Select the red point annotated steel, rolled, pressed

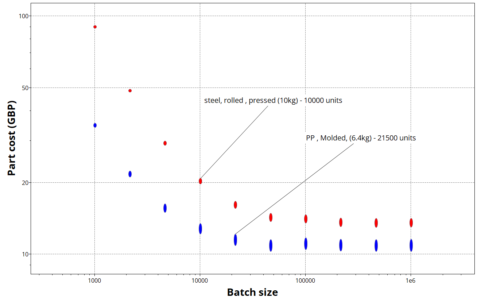coord(200,181)
